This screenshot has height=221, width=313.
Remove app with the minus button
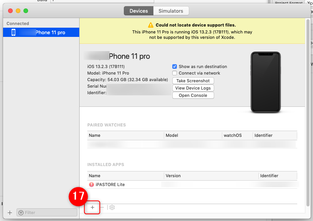pos(102,208)
